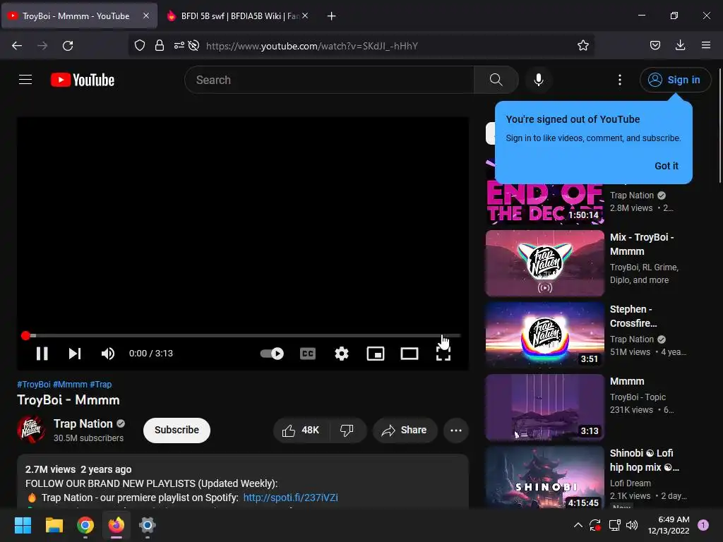This screenshot has width=723, height=542.
Task: Open Firefox downloads panel
Action: 680,46
